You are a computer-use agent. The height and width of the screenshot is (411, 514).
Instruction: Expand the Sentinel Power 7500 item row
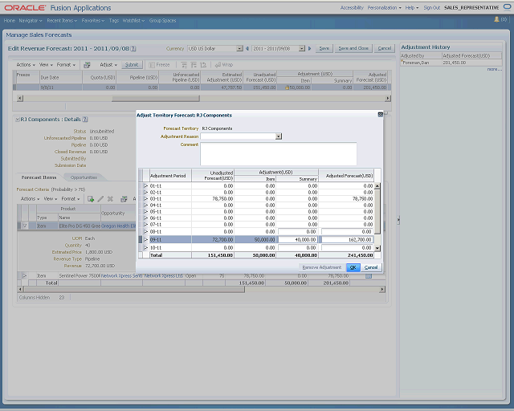point(25,275)
